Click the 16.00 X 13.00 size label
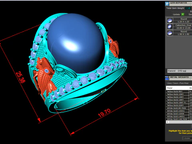 pyautogui.click(x=183, y=28)
